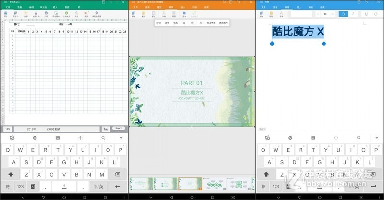Tap the Q key on the spreadsheet keyboard
This screenshot has height=200, width=384.
(x=8, y=150)
